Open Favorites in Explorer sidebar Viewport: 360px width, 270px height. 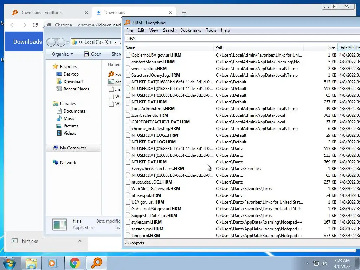point(68,67)
